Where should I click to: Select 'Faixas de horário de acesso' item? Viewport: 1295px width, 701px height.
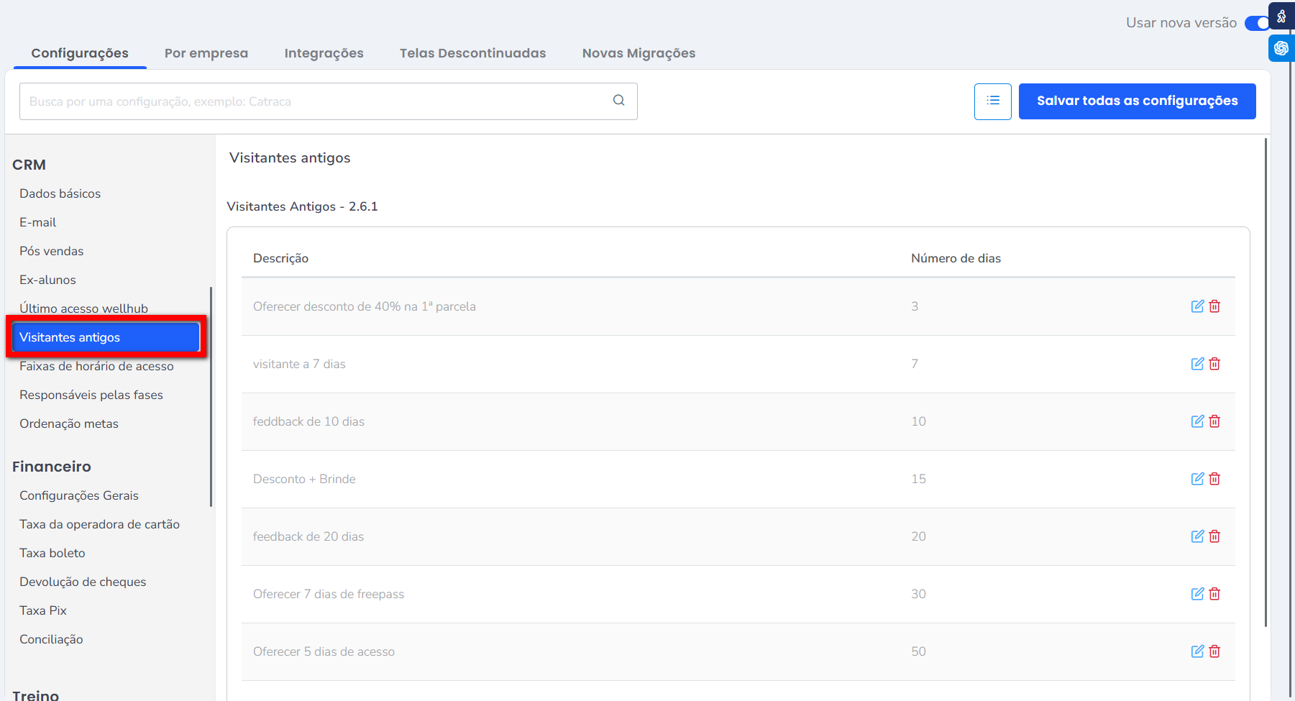pos(96,366)
